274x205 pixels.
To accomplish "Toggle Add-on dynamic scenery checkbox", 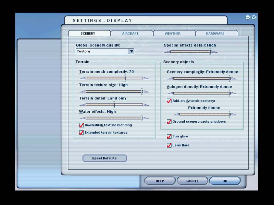I will click(169, 101).
